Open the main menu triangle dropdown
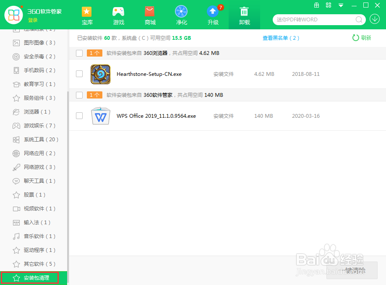386x285 pixels. click(x=341, y=5)
